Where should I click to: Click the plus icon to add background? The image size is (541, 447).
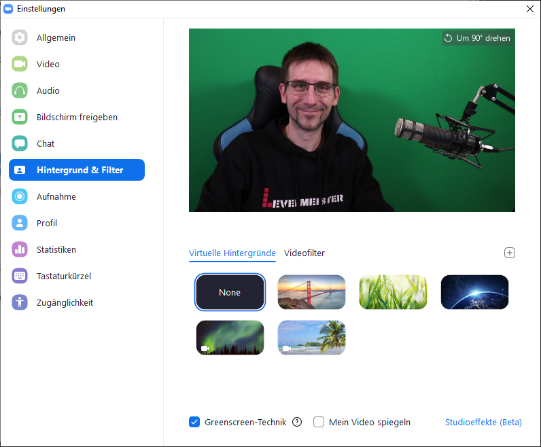[510, 253]
